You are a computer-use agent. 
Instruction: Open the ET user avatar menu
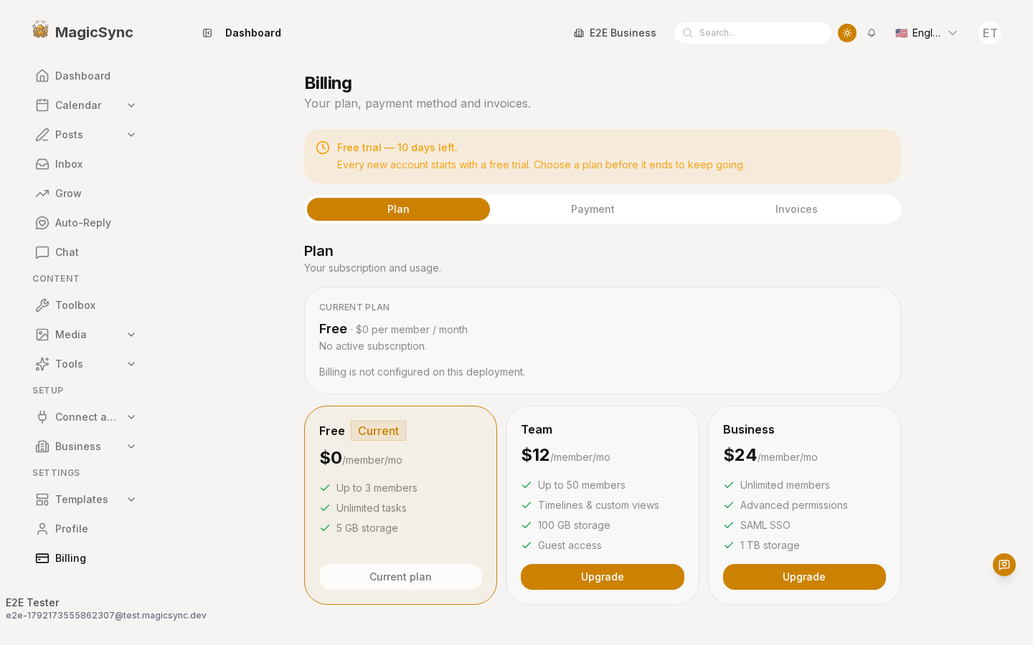[x=990, y=33]
